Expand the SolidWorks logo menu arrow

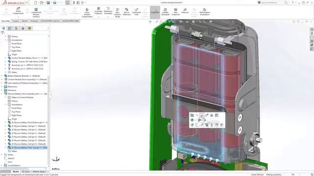pyautogui.click(x=27, y=2)
